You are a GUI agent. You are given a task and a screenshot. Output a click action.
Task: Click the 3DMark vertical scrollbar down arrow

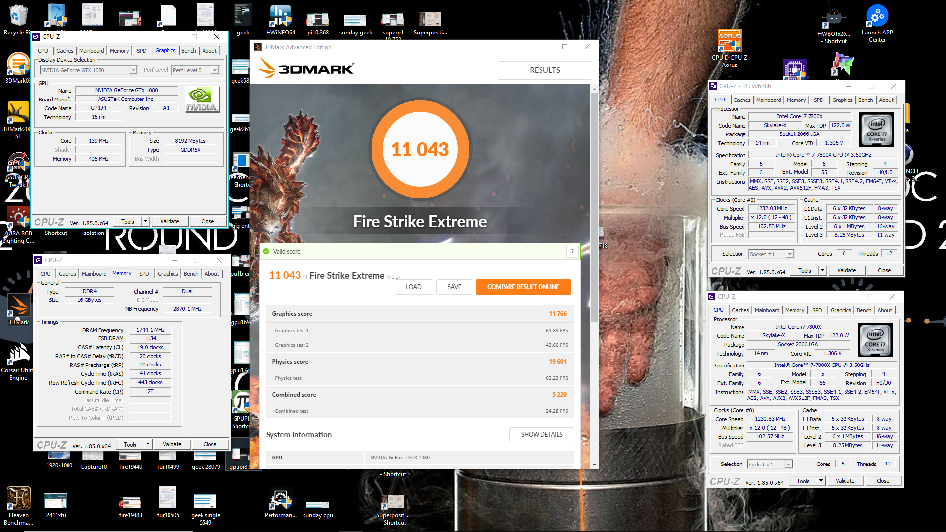(x=594, y=465)
